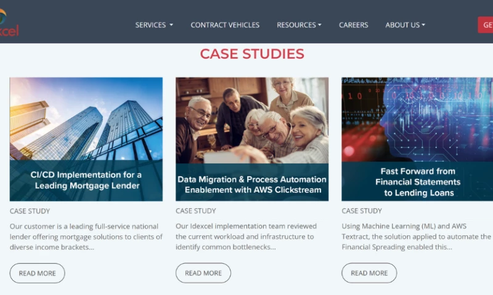The image size is (493, 295).
Task: Open the AI circuit head thumbnail
Action: point(417,119)
